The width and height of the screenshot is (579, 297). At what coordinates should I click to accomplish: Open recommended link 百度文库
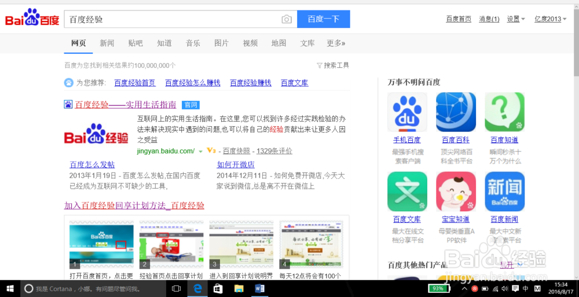click(x=294, y=83)
